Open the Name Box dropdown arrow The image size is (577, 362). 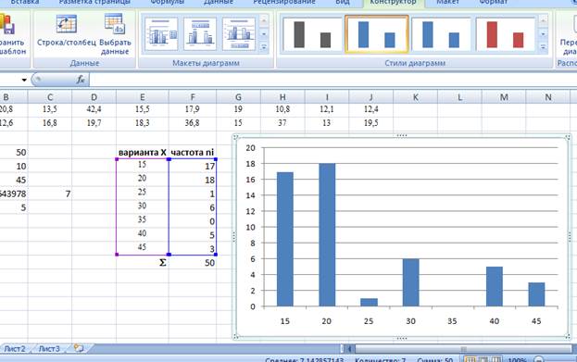[24, 80]
